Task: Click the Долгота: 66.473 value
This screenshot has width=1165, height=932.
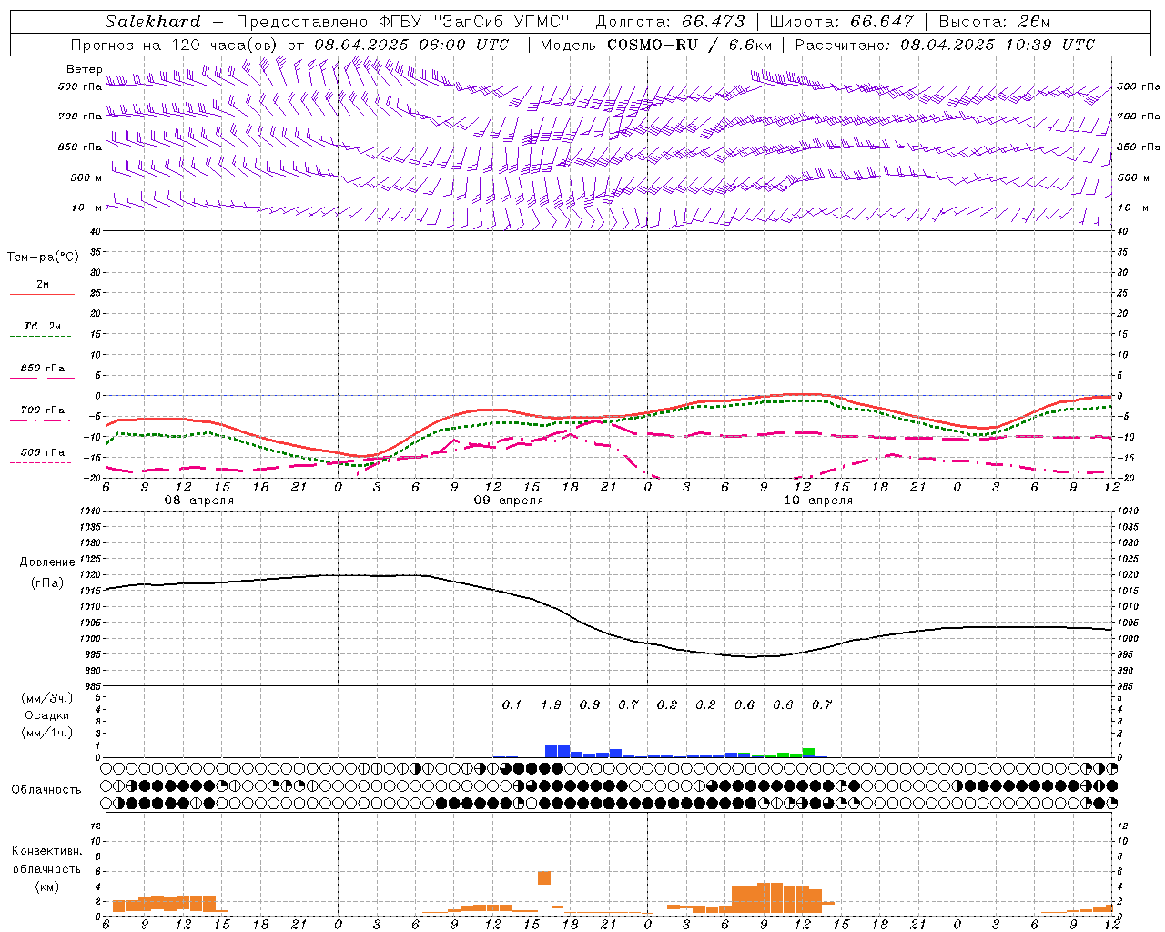Action: (670, 22)
